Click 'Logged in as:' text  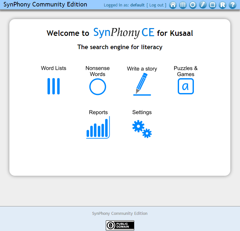(x=116, y=5)
